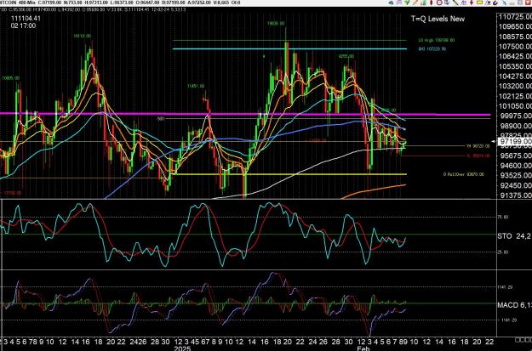532x351 pixels.
Task: Click the blue crossed-tools settings icon
Action: [x=505, y=3]
